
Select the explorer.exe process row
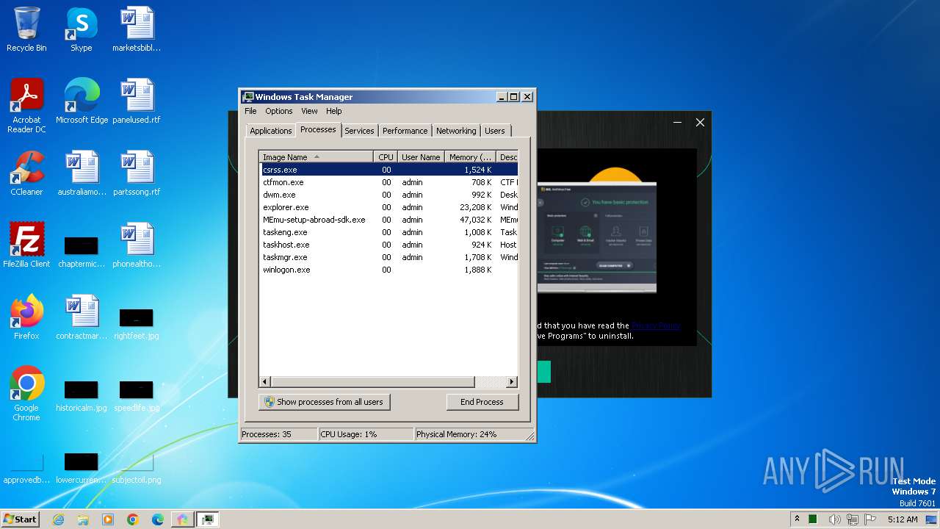[388, 207]
